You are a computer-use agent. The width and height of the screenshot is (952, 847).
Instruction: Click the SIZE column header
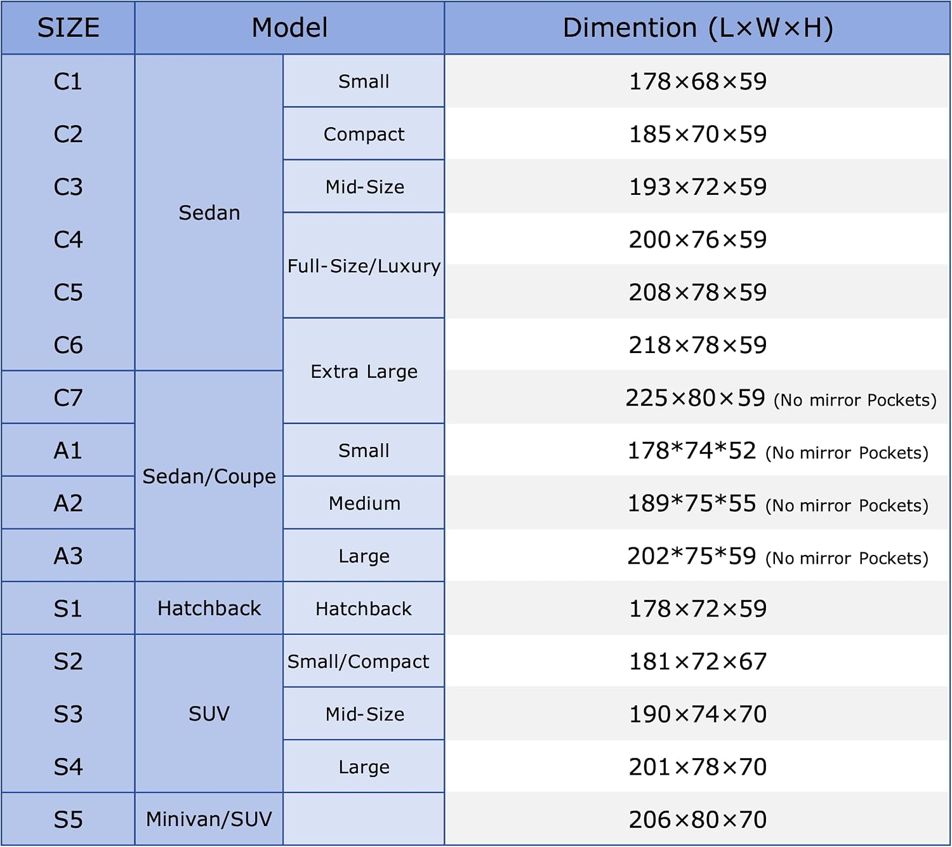tap(68, 28)
